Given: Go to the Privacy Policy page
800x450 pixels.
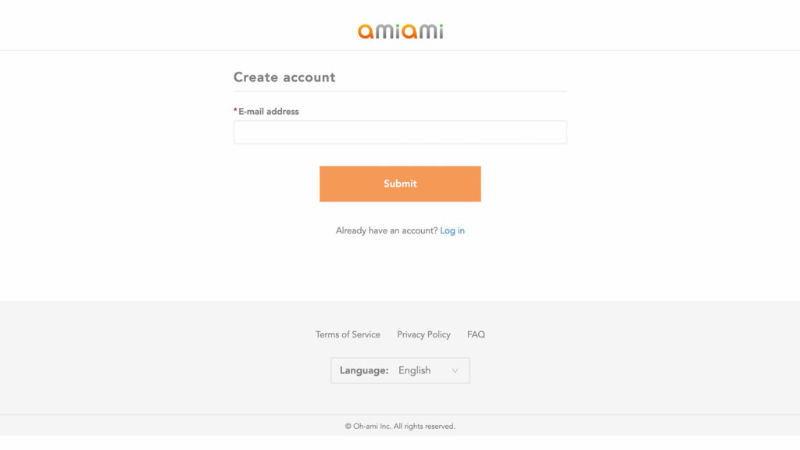Looking at the screenshot, I should pos(423,334).
